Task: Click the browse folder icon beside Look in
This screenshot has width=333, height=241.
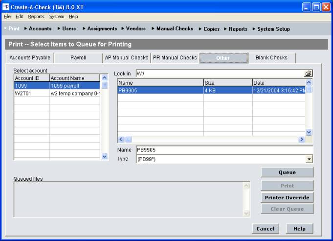Action: [308, 73]
